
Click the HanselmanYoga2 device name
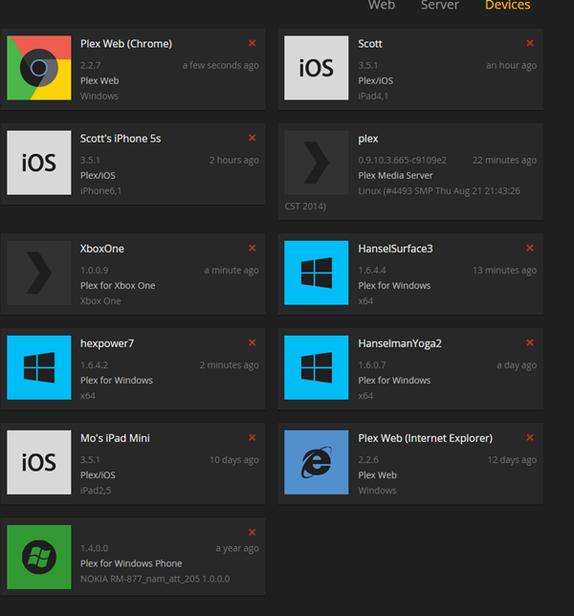[x=400, y=343]
